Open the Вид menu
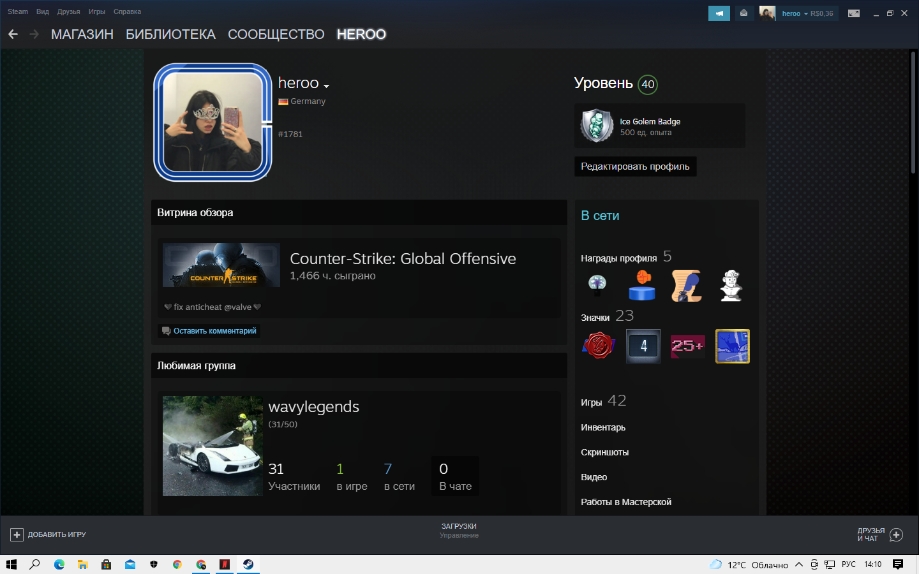 click(x=43, y=11)
